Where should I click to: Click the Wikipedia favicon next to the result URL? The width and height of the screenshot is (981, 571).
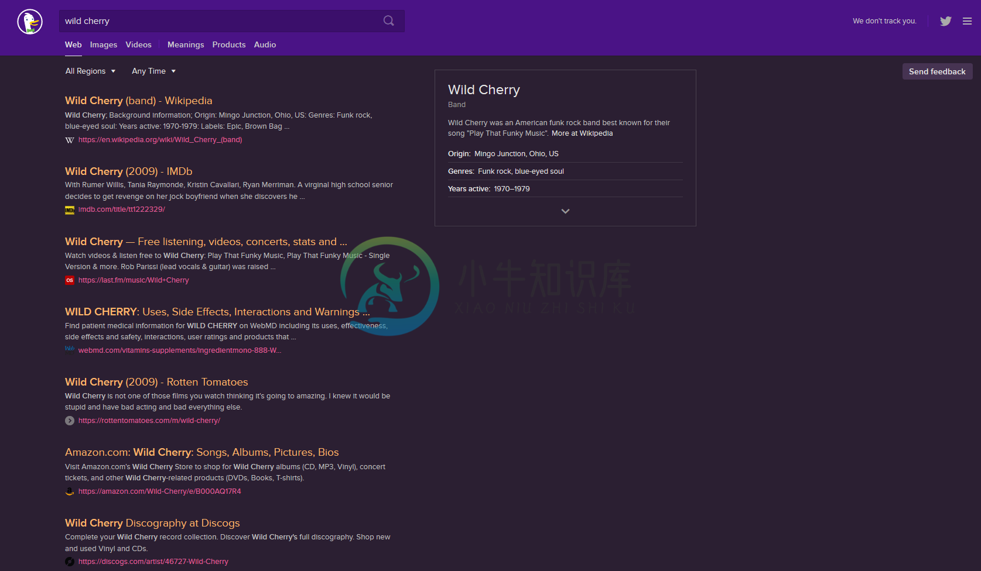pos(70,140)
